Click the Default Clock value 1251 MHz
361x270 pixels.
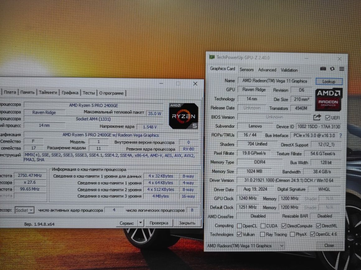(x=248, y=207)
